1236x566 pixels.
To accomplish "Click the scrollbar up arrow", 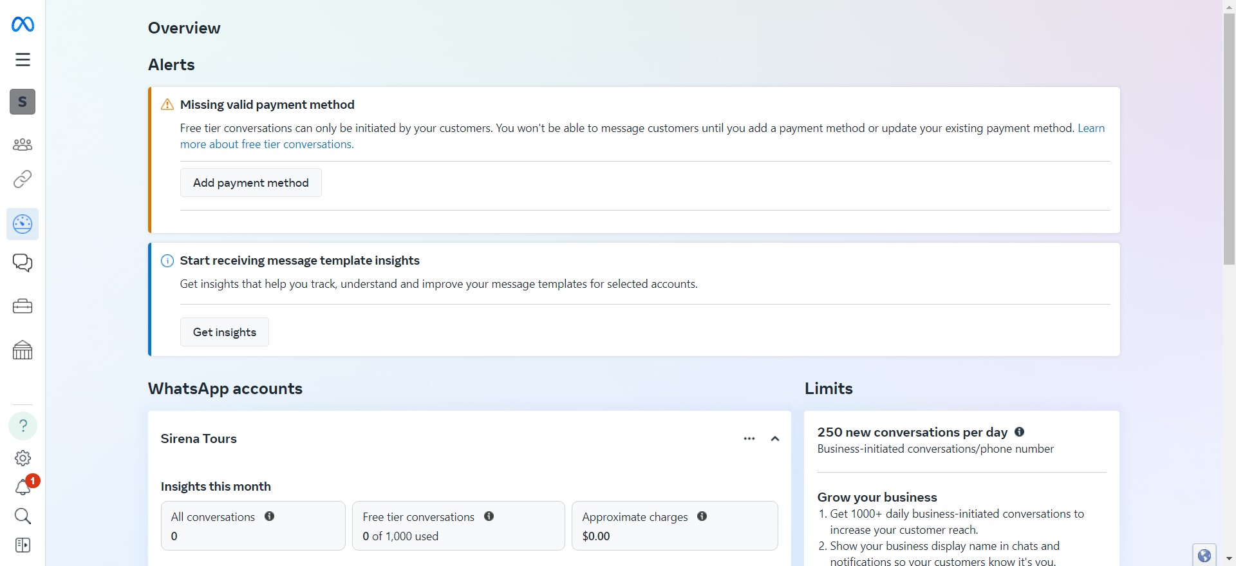I will (x=1229, y=6).
